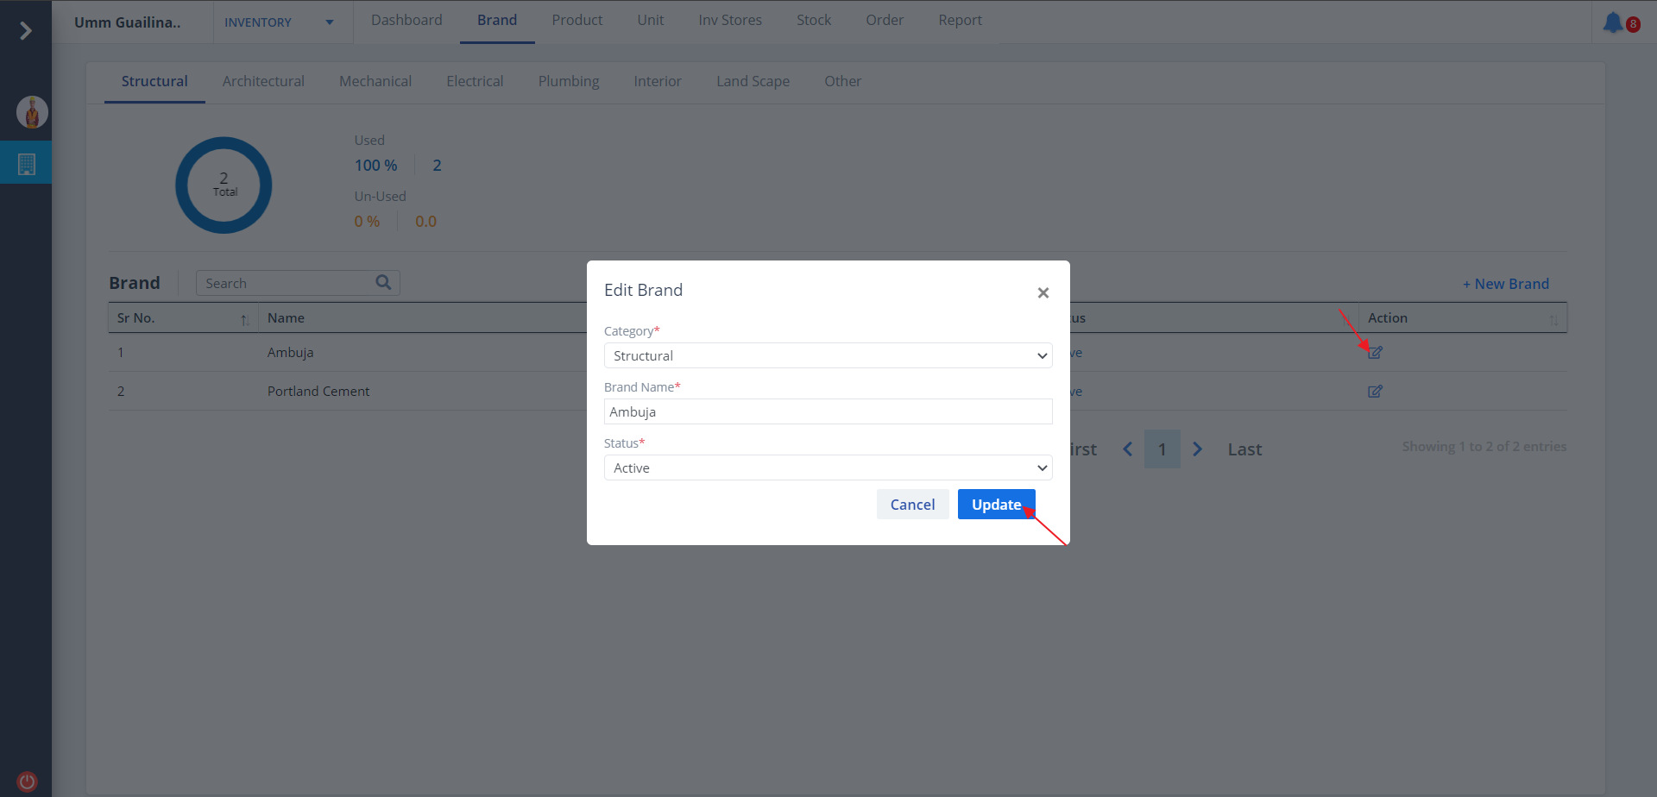Click edit icon for Ambuja row

[1375, 353]
